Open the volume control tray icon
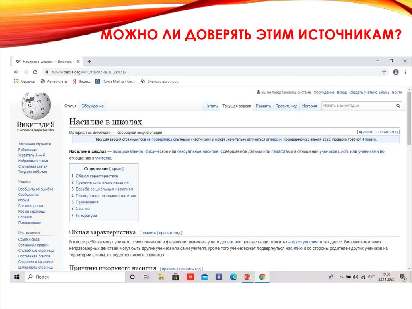 pyautogui.click(x=356, y=277)
